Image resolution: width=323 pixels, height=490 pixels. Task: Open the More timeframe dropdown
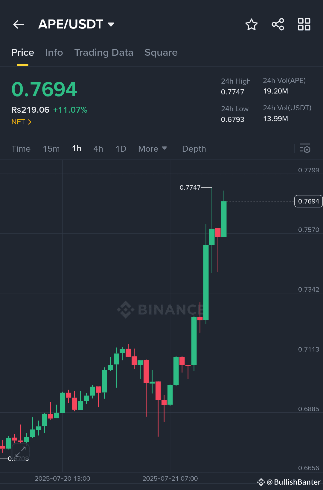point(153,149)
